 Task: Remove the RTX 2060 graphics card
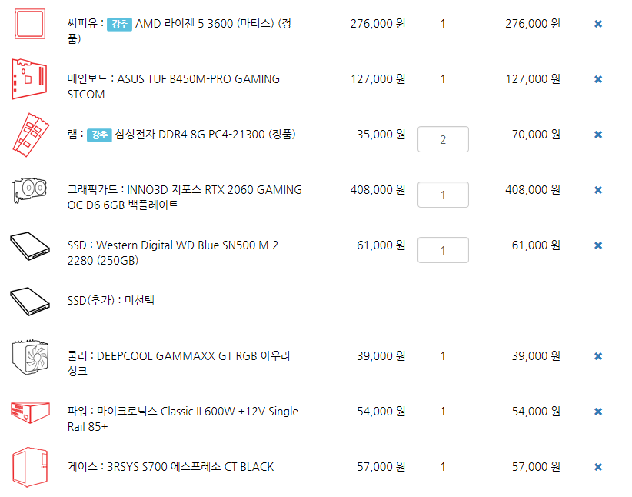pyautogui.click(x=598, y=190)
